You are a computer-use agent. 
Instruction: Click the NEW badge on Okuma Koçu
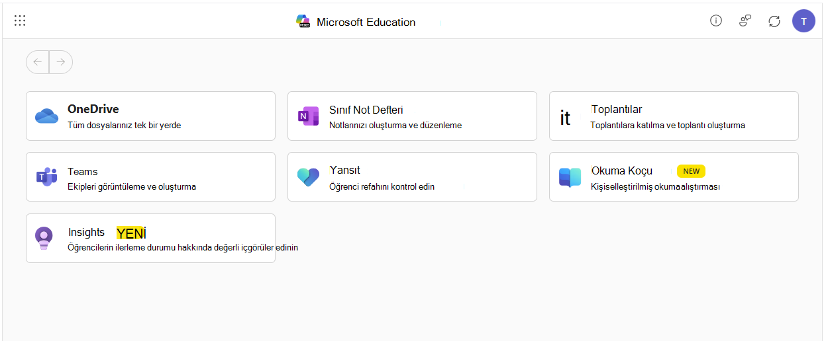pyautogui.click(x=691, y=171)
